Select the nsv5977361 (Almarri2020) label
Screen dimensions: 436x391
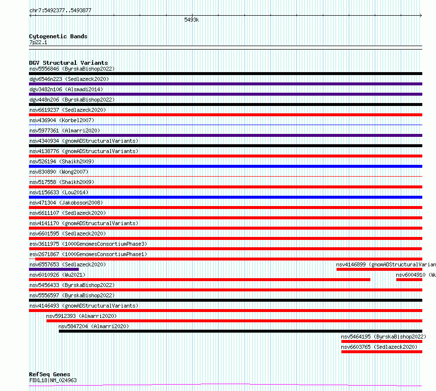click(x=65, y=130)
